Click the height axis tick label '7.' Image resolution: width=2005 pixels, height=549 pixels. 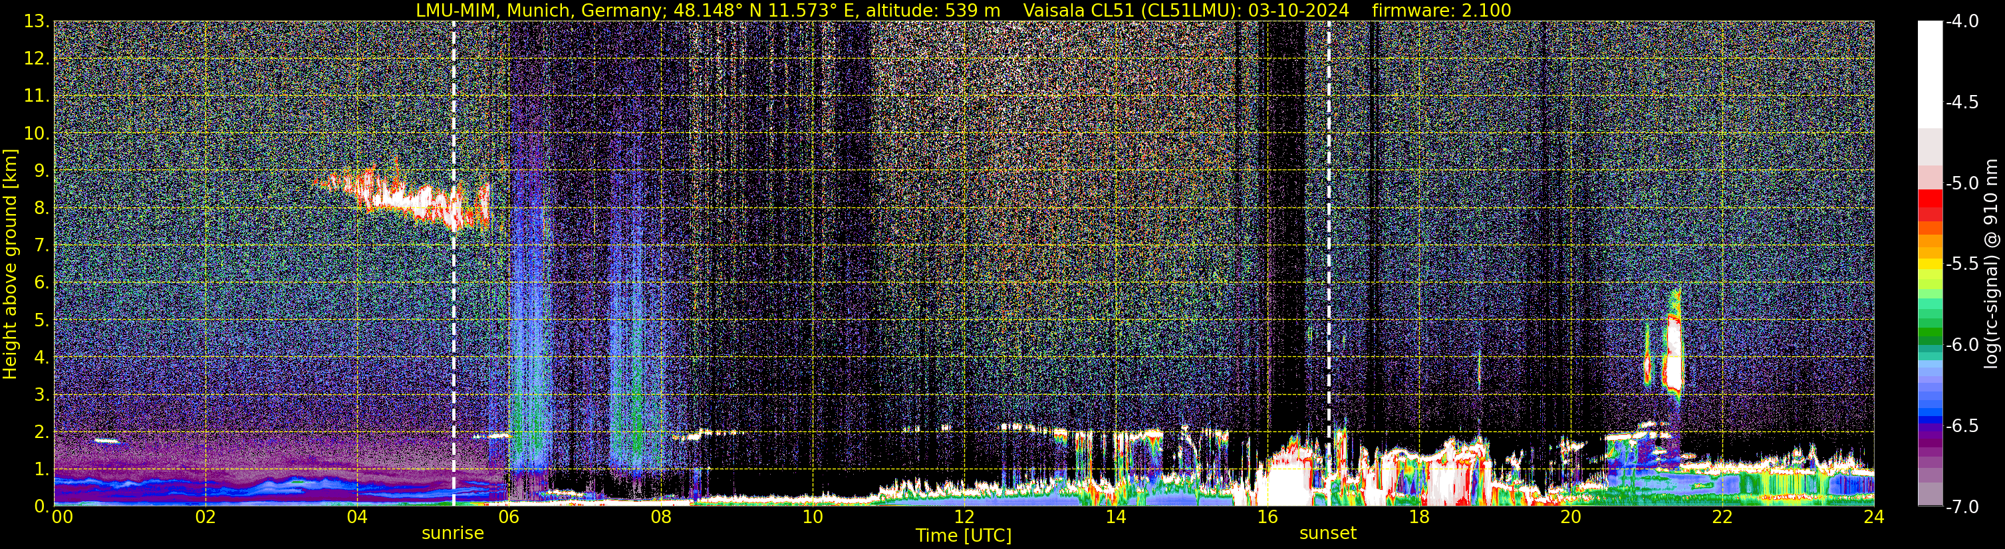coord(41,246)
